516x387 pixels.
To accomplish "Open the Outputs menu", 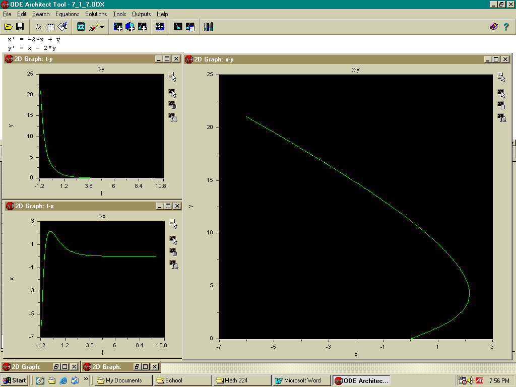I will (x=141, y=14).
